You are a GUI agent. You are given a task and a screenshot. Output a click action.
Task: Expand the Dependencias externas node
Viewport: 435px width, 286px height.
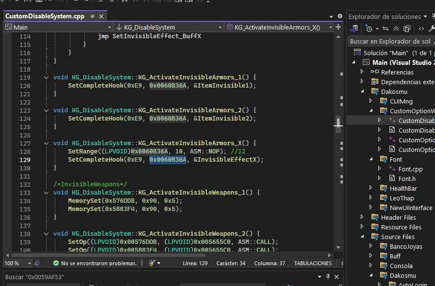[x=362, y=81]
